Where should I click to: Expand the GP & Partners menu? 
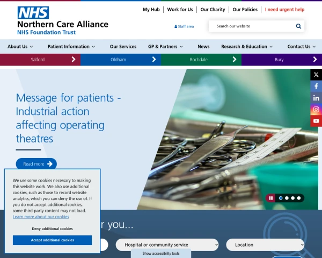[x=165, y=47]
